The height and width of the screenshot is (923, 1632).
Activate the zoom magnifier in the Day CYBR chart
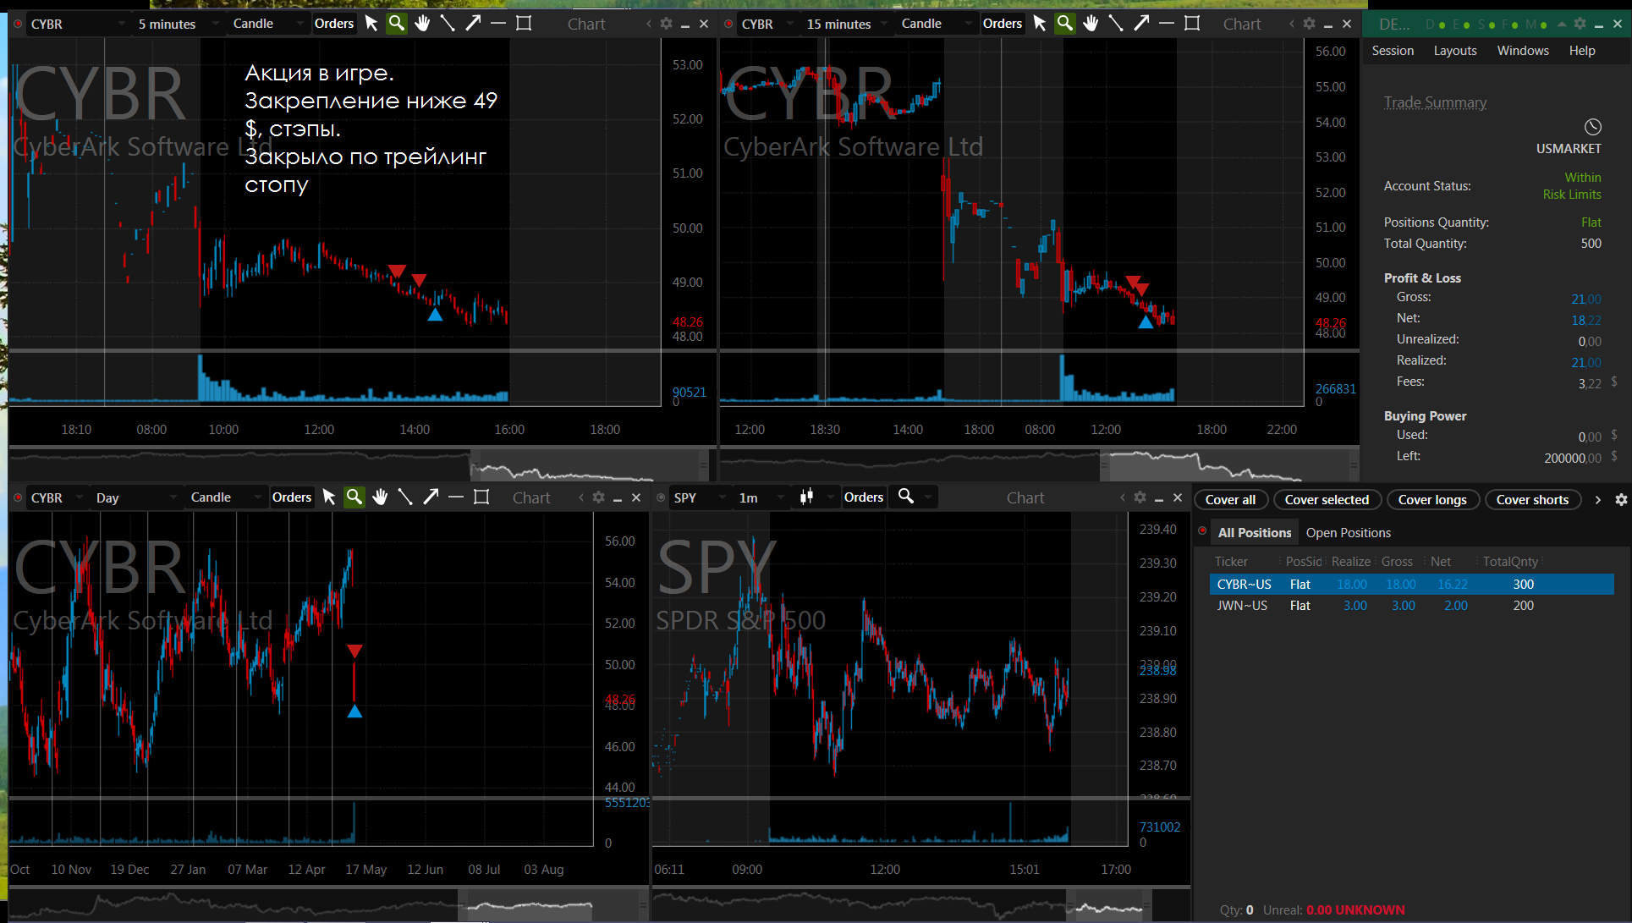click(354, 497)
